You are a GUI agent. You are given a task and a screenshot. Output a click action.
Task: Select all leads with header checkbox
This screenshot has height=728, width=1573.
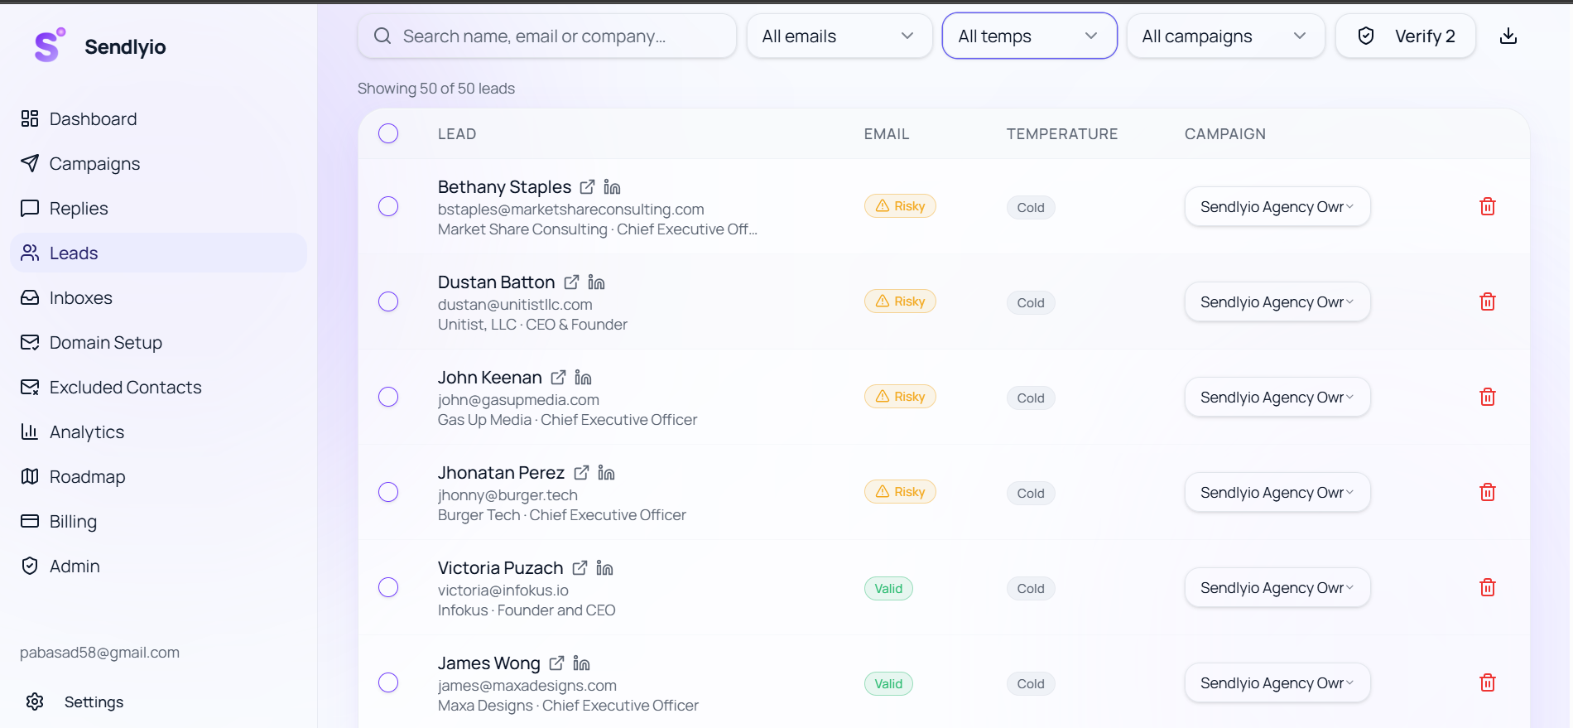point(388,133)
